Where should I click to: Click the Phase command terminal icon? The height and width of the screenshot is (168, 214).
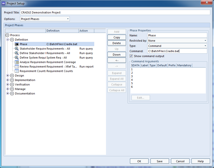coord(17,44)
